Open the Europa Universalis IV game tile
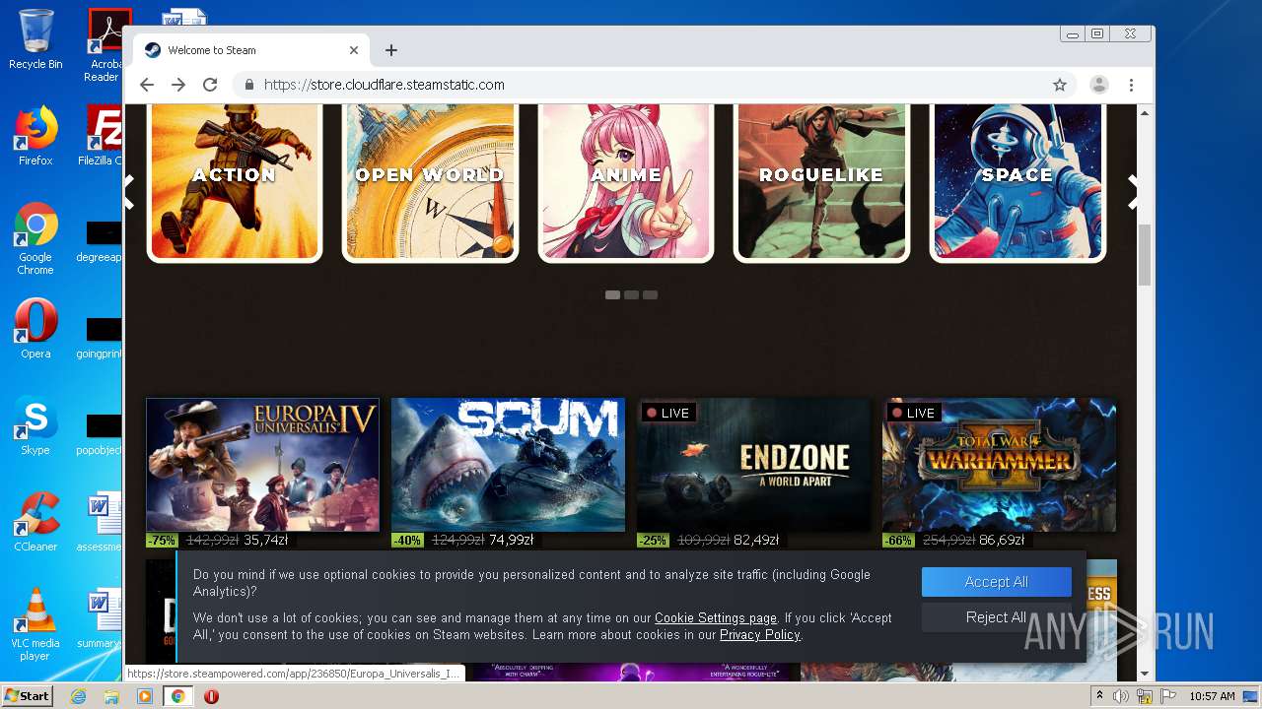This screenshot has width=1262, height=709. (262, 465)
